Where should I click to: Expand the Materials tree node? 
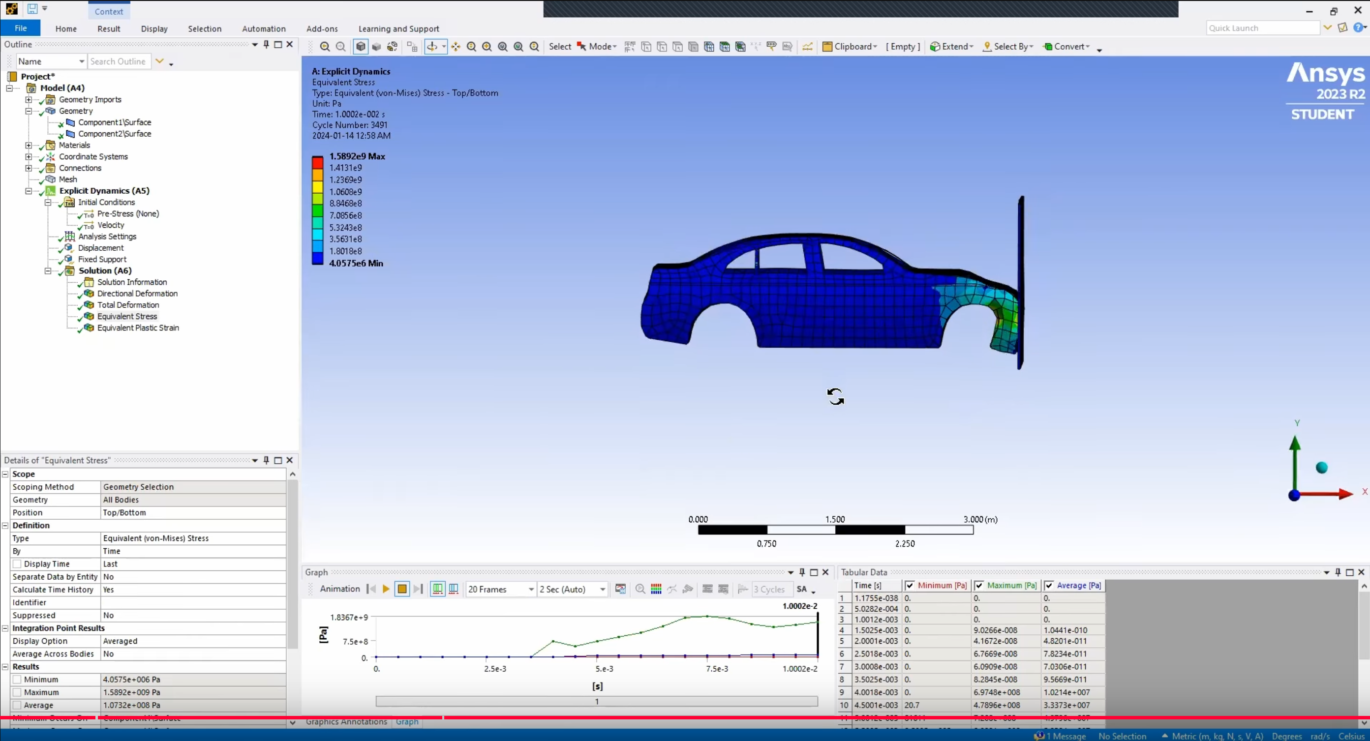pyautogui.click(x=29, y=145)
